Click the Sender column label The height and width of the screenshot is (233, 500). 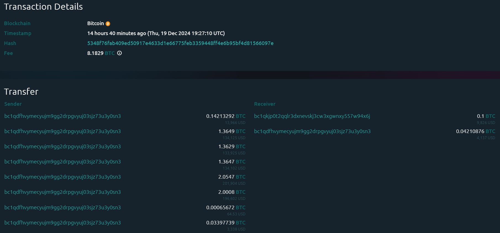tap(13, 104)
